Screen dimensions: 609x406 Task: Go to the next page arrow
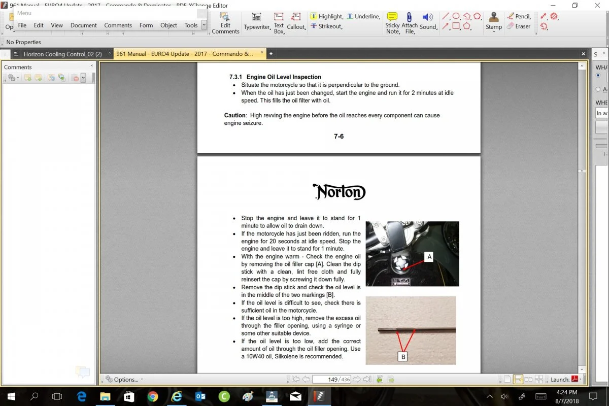coord(356,379)
